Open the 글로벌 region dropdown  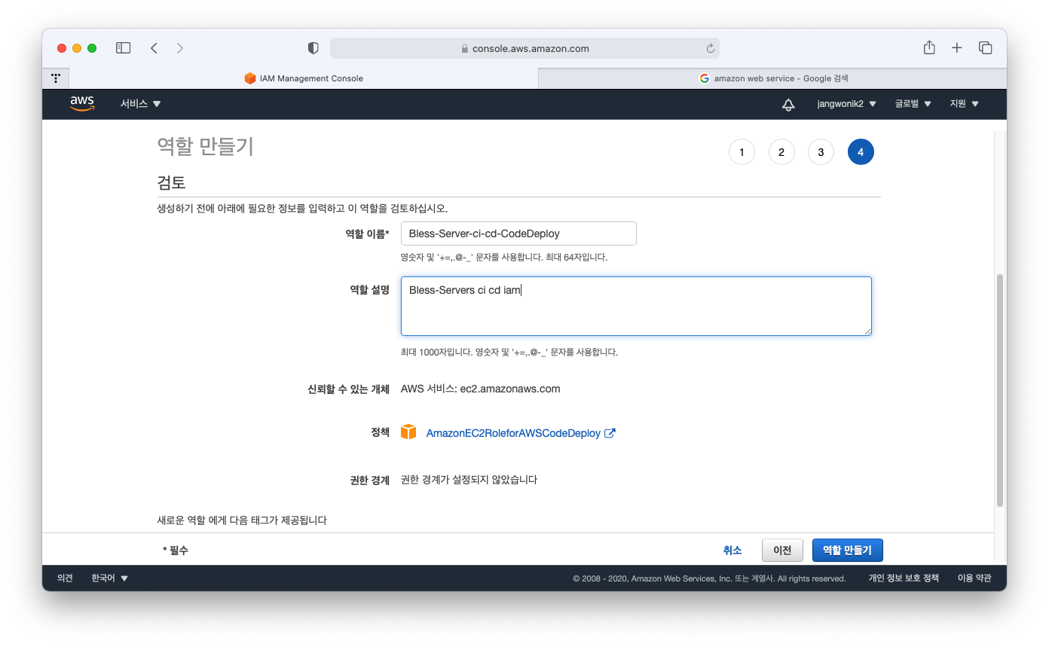913,104
